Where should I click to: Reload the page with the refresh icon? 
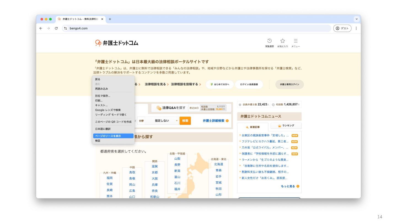tap(56, 28)
